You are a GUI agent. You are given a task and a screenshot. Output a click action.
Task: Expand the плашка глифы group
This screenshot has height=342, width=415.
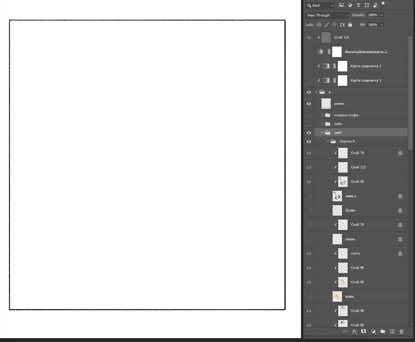click(x=322, y=115)
